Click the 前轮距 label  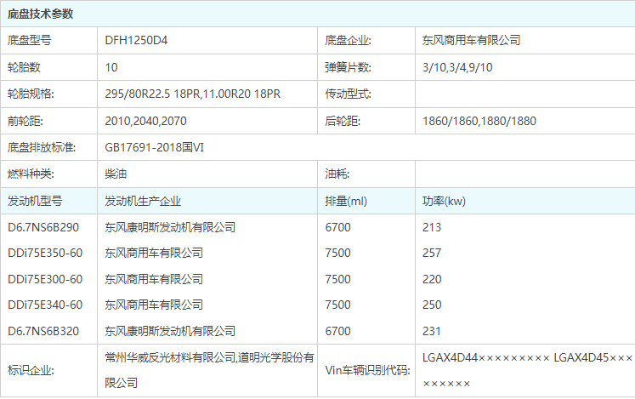click(26, 121)
